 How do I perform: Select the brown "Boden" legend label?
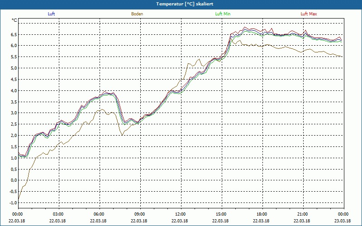137,14
